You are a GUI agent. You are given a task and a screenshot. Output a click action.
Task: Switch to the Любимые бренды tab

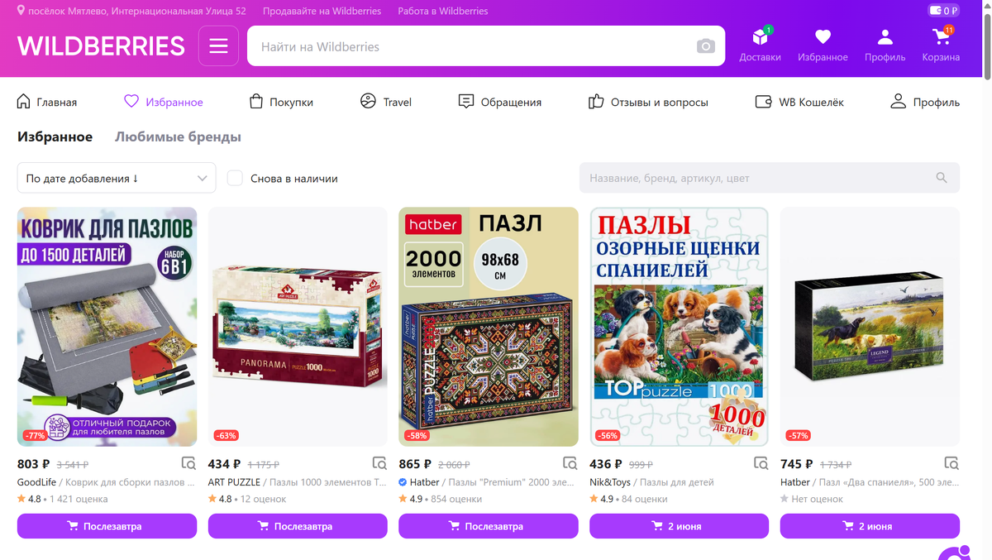[x=178, y=137]
